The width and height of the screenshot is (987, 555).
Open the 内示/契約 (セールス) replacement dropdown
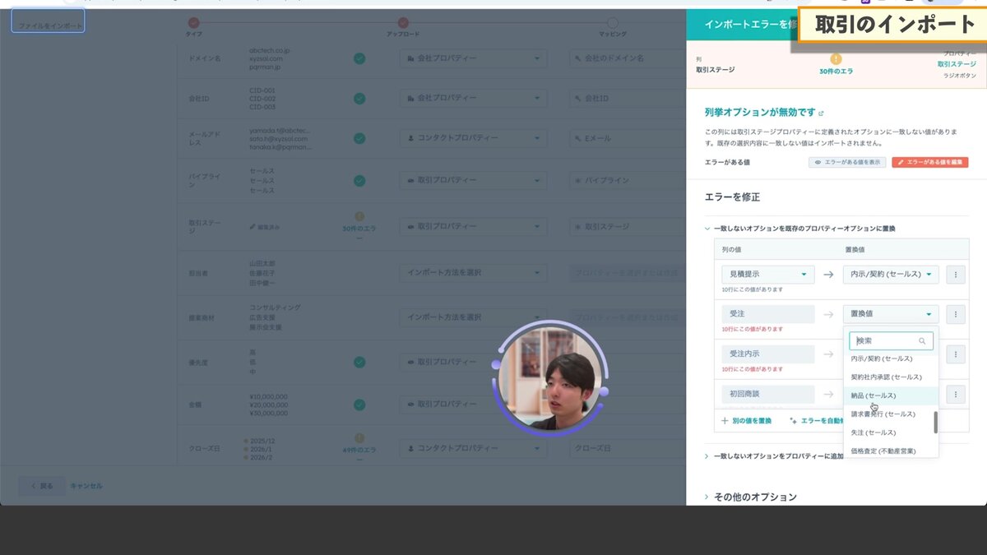pos(892,275)
